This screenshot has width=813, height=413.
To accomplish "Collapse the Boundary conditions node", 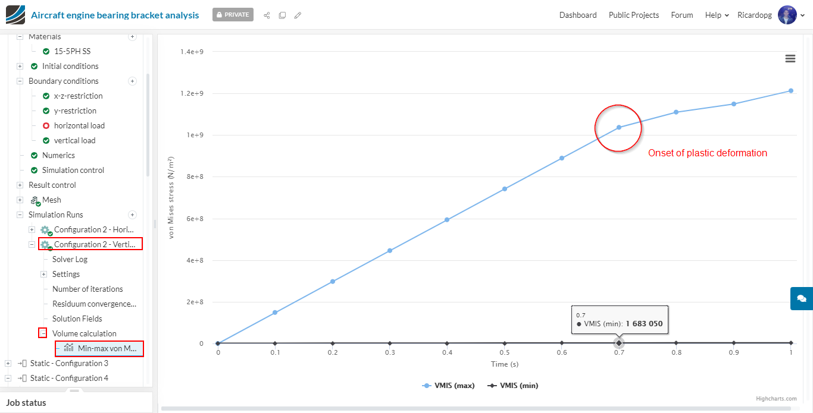I will click(x=20, y=81).
